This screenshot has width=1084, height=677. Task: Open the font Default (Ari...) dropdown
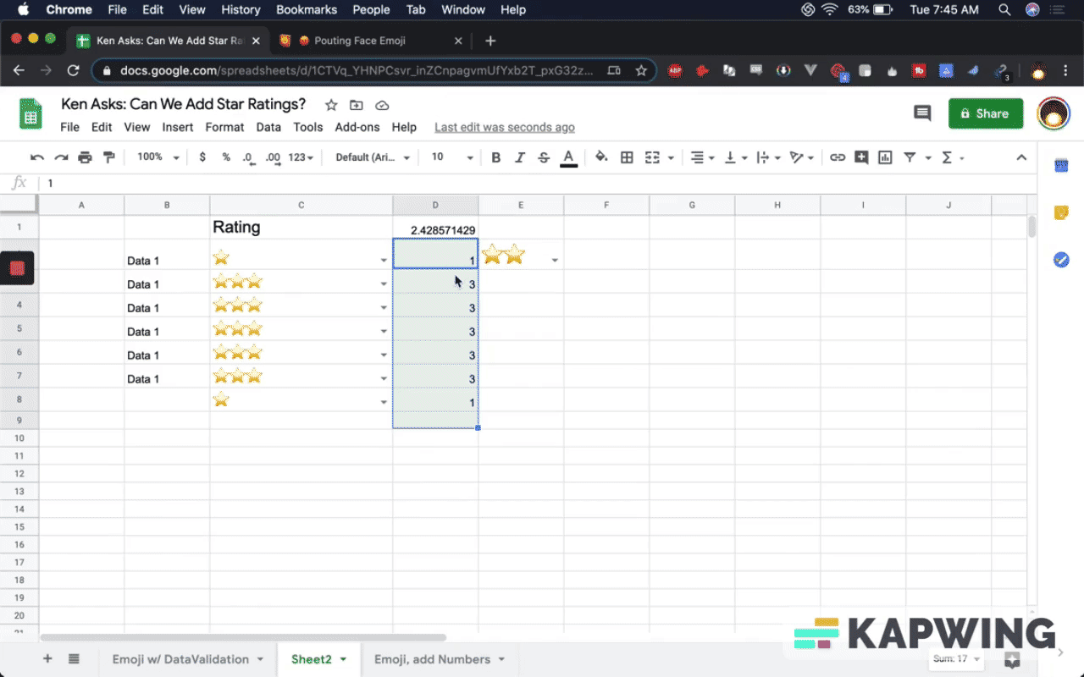pyautogui.click(x=373, y=157)
